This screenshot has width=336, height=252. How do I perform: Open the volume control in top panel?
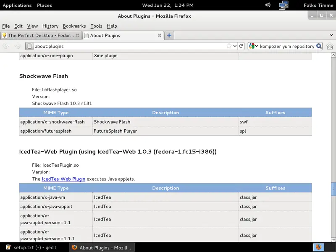[268, 5]
